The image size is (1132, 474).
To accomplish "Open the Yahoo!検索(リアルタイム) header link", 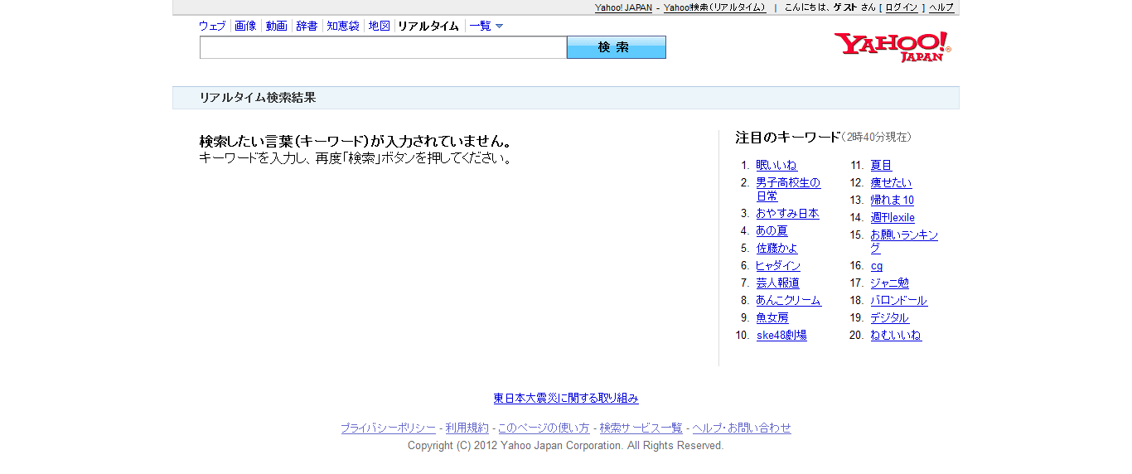I will coord(714,7).
